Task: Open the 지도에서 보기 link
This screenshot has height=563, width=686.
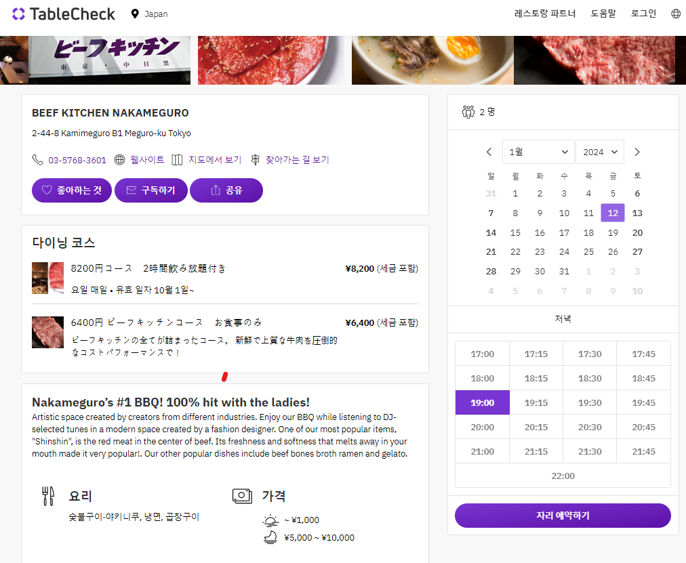Action: point(215,159)
